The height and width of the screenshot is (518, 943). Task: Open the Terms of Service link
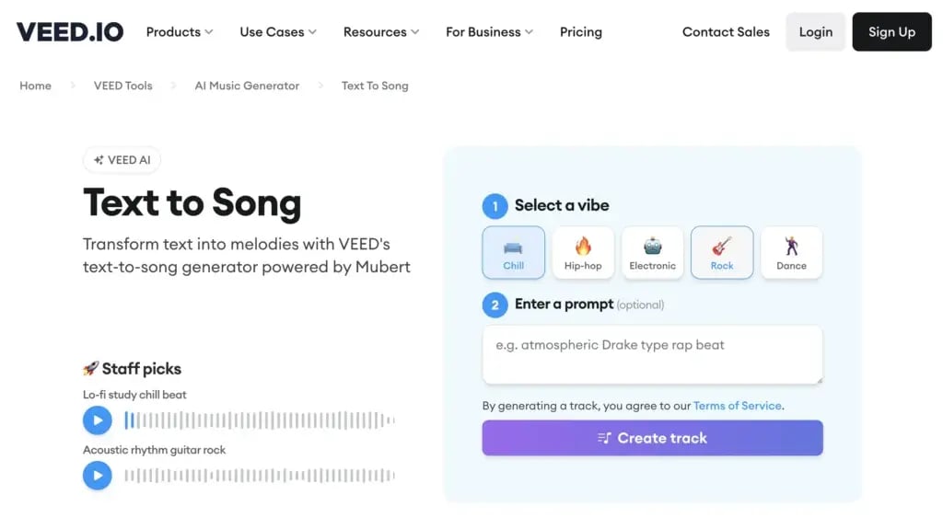pyautogui.click(x=738, y=406)
